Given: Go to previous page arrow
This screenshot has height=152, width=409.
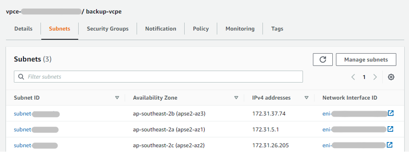Looking at the screenshot, I should tap(353, 77).
